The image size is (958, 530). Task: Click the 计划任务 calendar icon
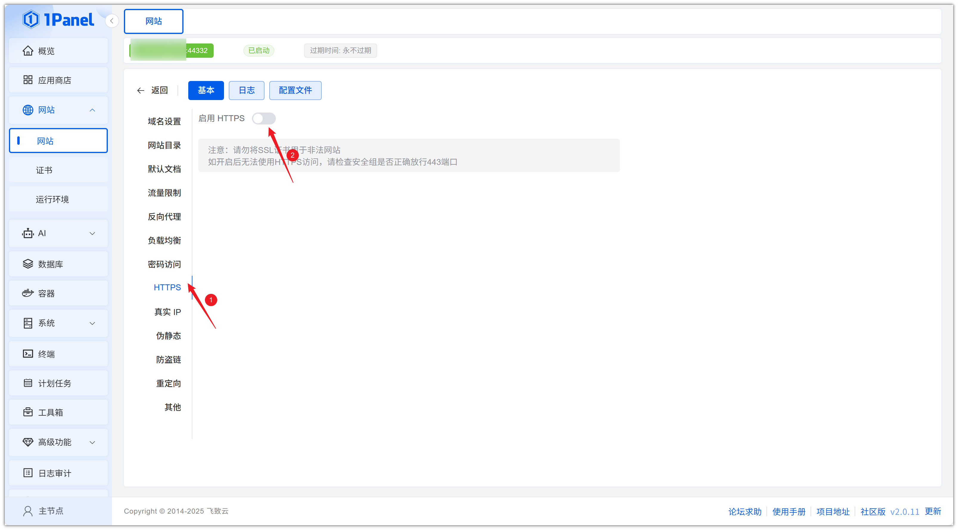[27, 383]
